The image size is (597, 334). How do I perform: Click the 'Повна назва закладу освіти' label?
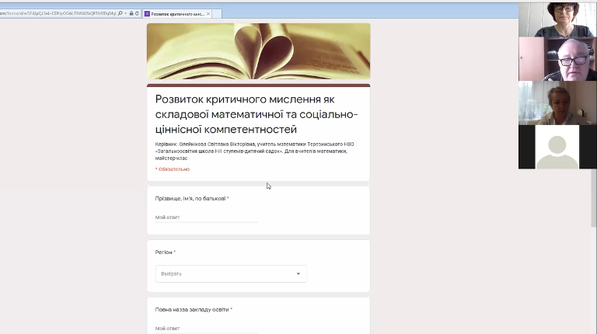click(192, 310)
